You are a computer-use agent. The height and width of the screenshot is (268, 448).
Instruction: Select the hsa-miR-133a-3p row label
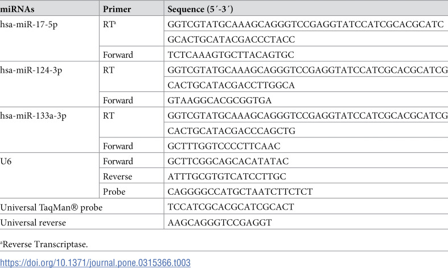[33, 116]
